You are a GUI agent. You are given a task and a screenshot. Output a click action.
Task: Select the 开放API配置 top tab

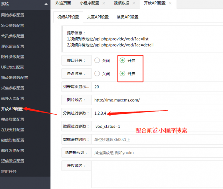click(155, 3)
